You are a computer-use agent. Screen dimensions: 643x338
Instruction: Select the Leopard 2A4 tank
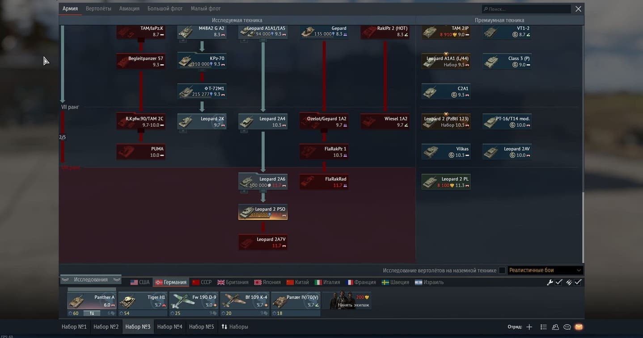coord(263,122)
